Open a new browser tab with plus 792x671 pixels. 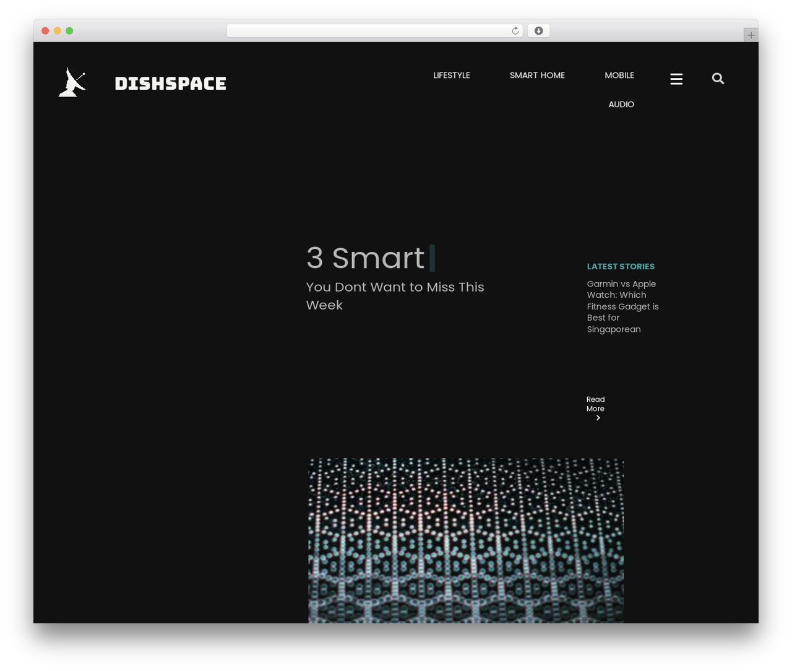tap(751, 35)
